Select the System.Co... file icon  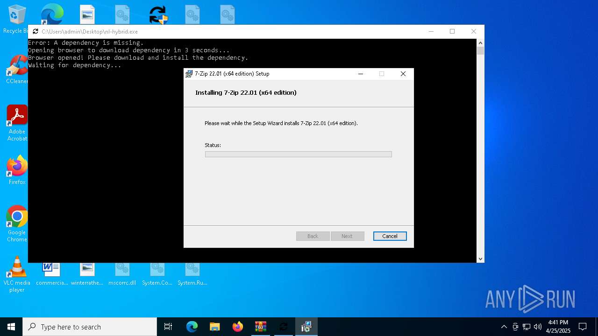tap(157, 274)
